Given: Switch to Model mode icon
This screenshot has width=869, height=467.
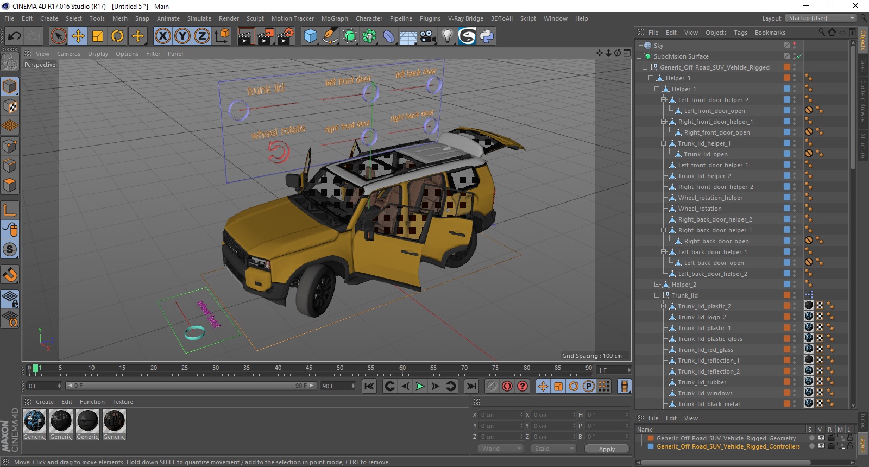Looking at the screenshot, I should tap(10, 86).
